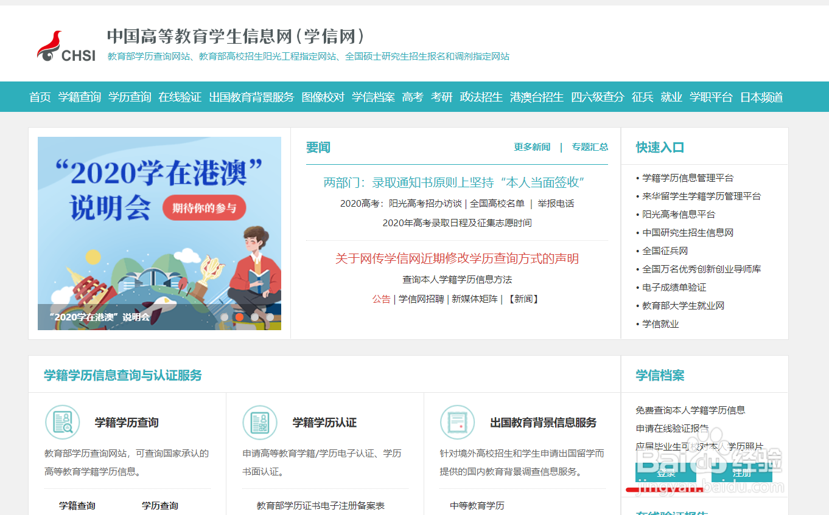
Task: Click the 学籍学历认证 circular certificate icon
Action: 259,422
